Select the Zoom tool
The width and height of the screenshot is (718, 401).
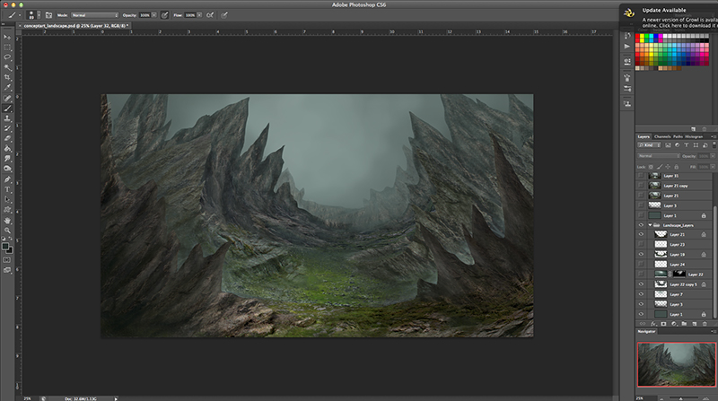7,231
